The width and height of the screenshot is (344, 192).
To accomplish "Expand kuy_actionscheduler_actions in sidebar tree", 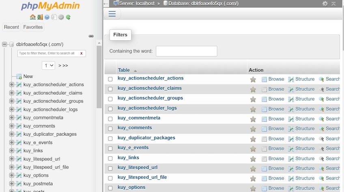I will 12,84.
